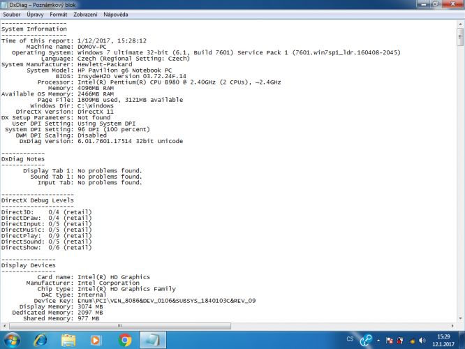This screenshot has width=465, height=349.
Task: Click the 'Intel(R) Pentium(R) CPU B980' line
Action: point(179,82)
